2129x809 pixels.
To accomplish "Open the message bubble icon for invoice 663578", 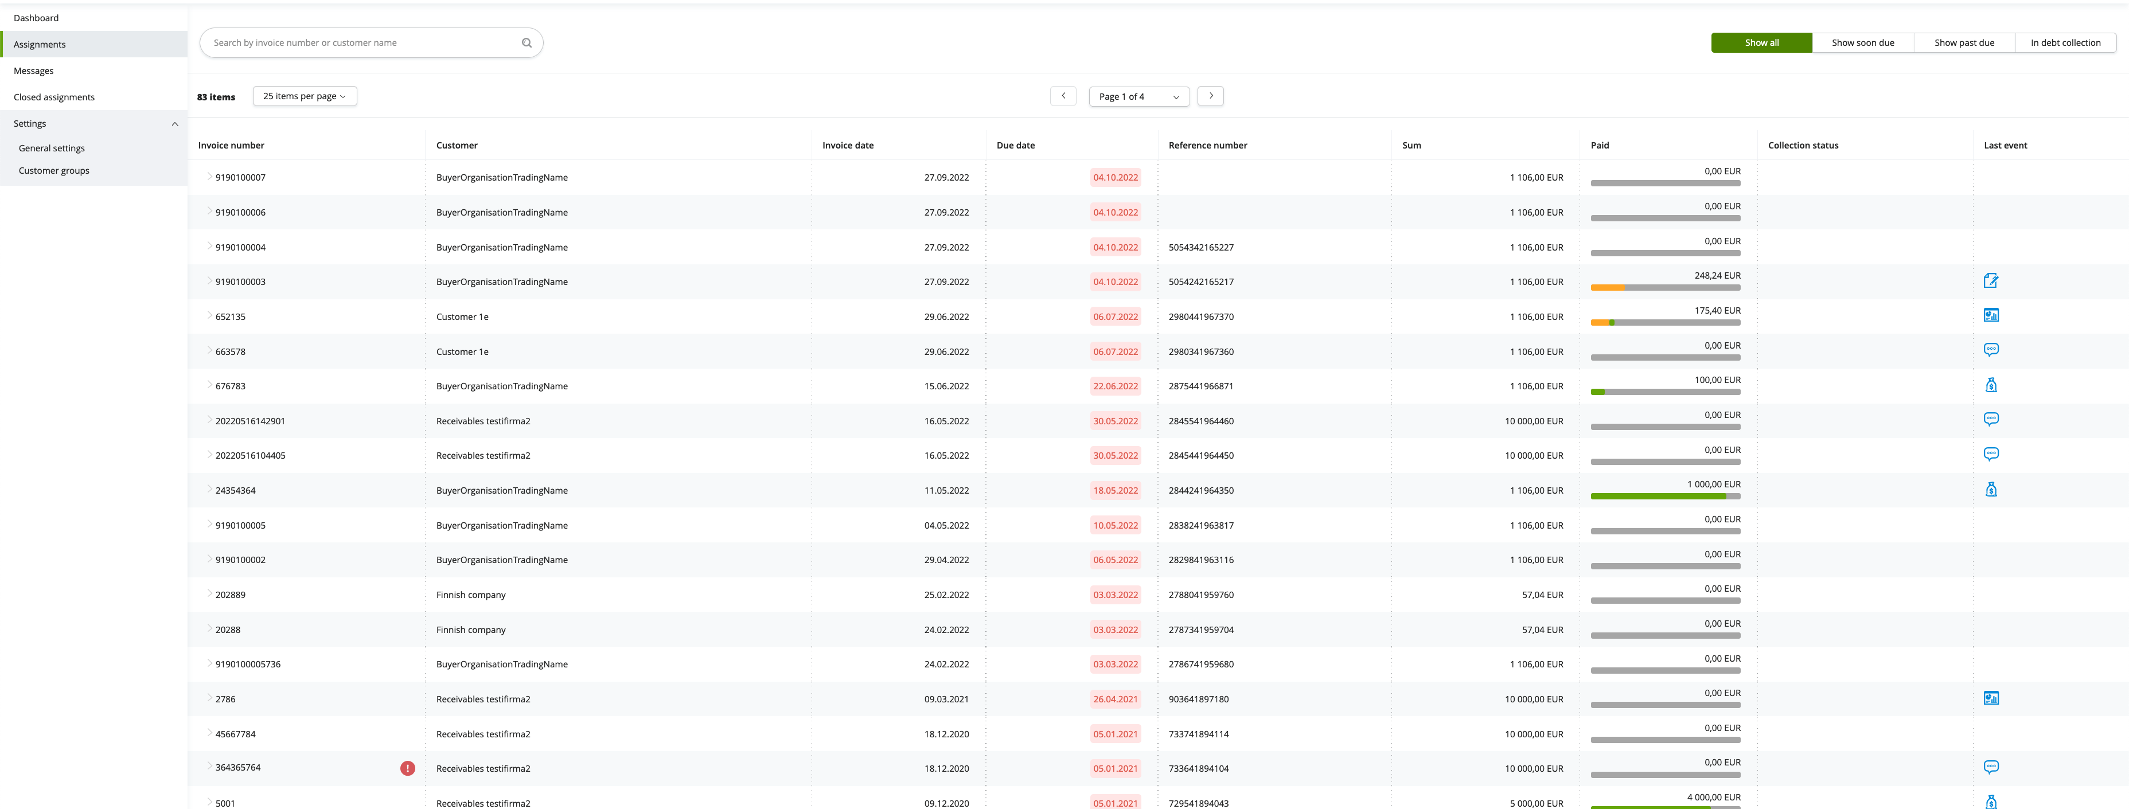I will point(1992,349).
